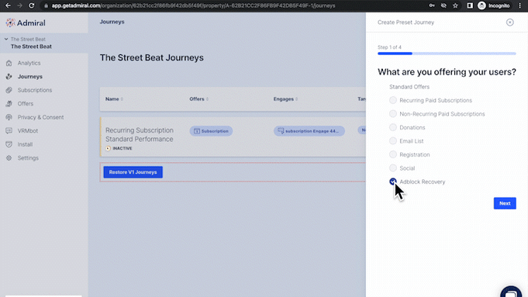Select the Registration radio option

392,154
